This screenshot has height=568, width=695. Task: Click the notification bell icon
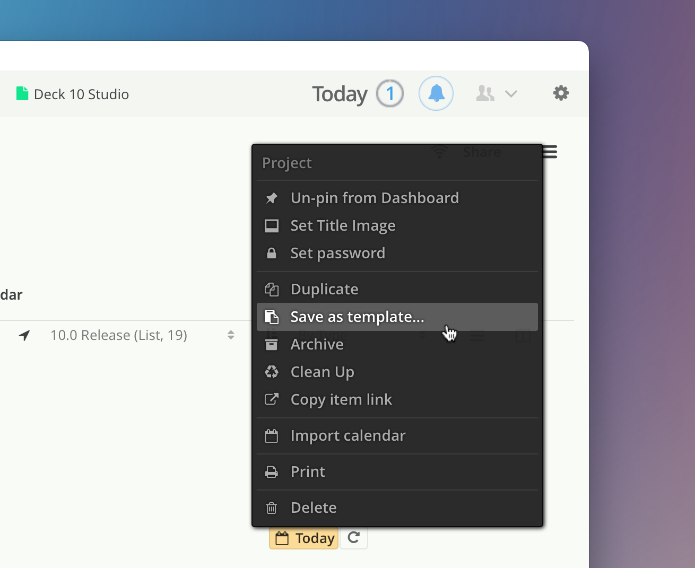[x=436, y=93]
